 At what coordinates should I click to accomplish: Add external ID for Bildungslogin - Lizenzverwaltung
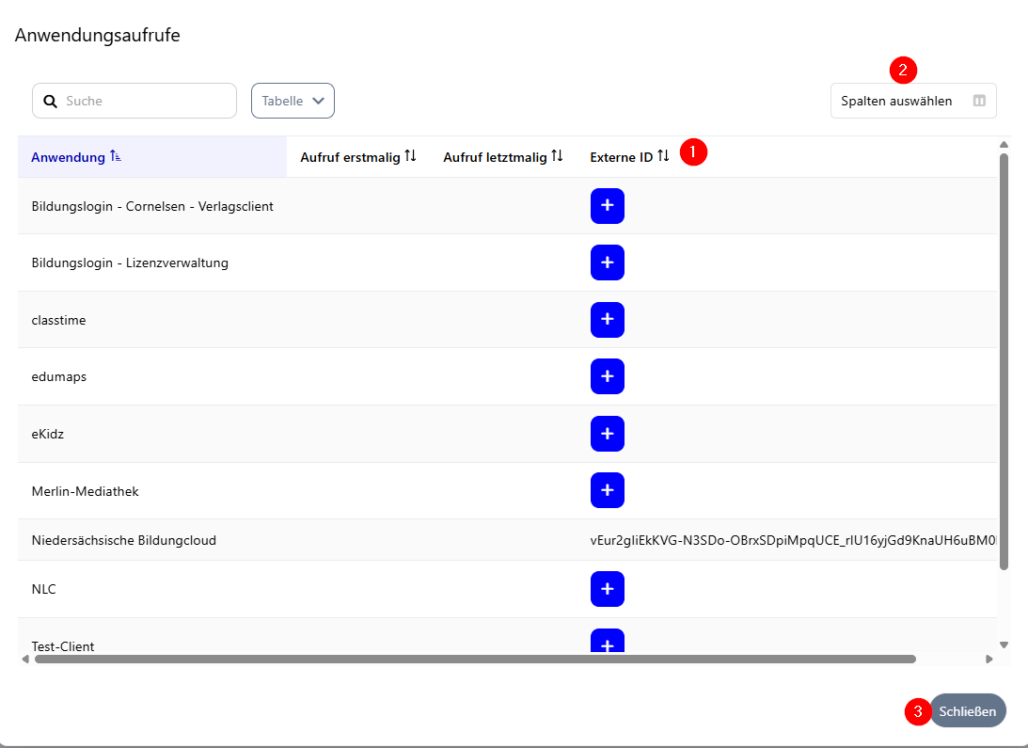pos(607,263)
